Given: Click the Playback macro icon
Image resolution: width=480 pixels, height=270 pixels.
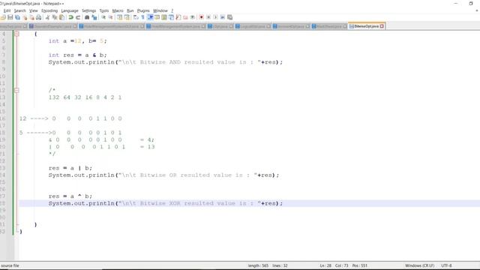Looking at the screenshot, I should click(x=215, y=17).
